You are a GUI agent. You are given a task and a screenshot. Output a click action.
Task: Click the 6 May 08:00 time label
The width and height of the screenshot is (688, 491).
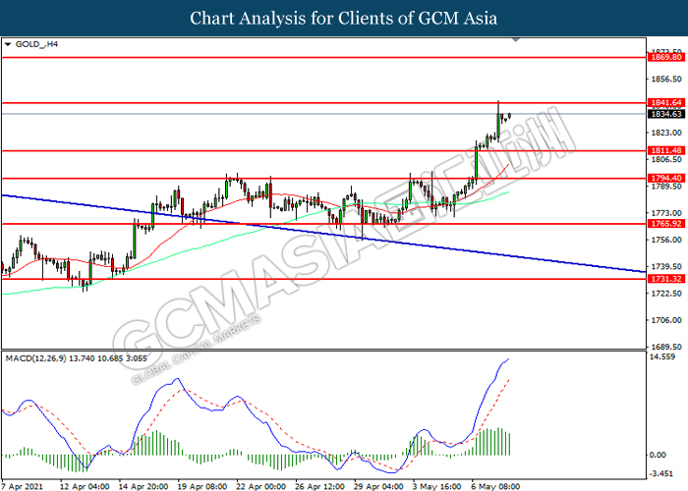point(495,486)
